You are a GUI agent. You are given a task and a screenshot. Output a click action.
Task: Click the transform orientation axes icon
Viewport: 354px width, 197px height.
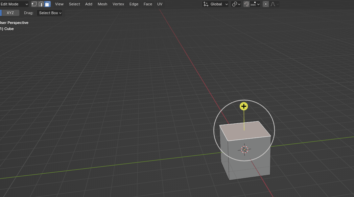coord(206,4)
